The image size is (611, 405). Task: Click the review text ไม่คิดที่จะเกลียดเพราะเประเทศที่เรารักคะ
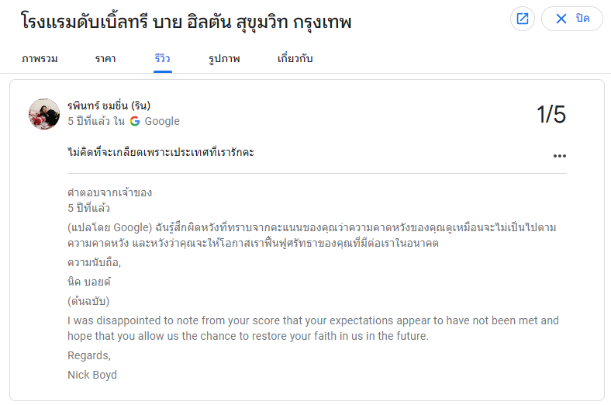[161, 152]
